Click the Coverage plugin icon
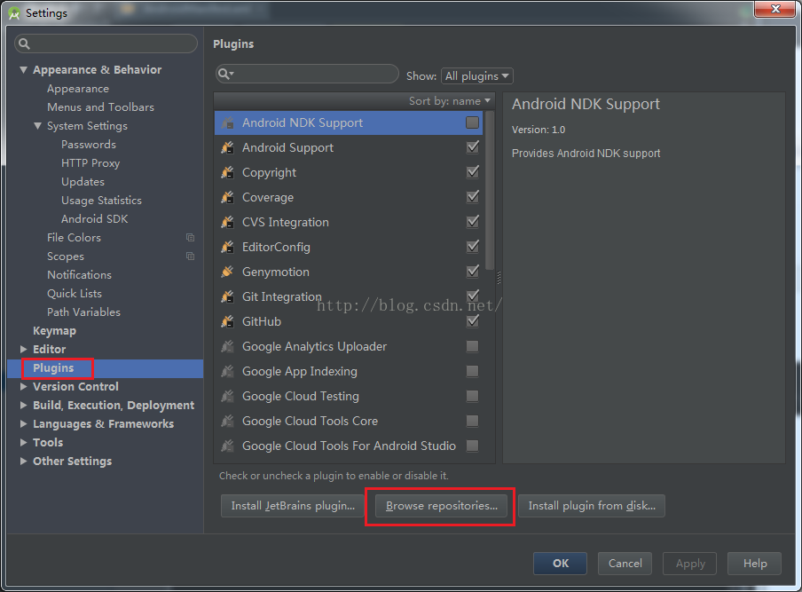The height and width of the screenshot is (592, 802). click(x=228, y=198)
